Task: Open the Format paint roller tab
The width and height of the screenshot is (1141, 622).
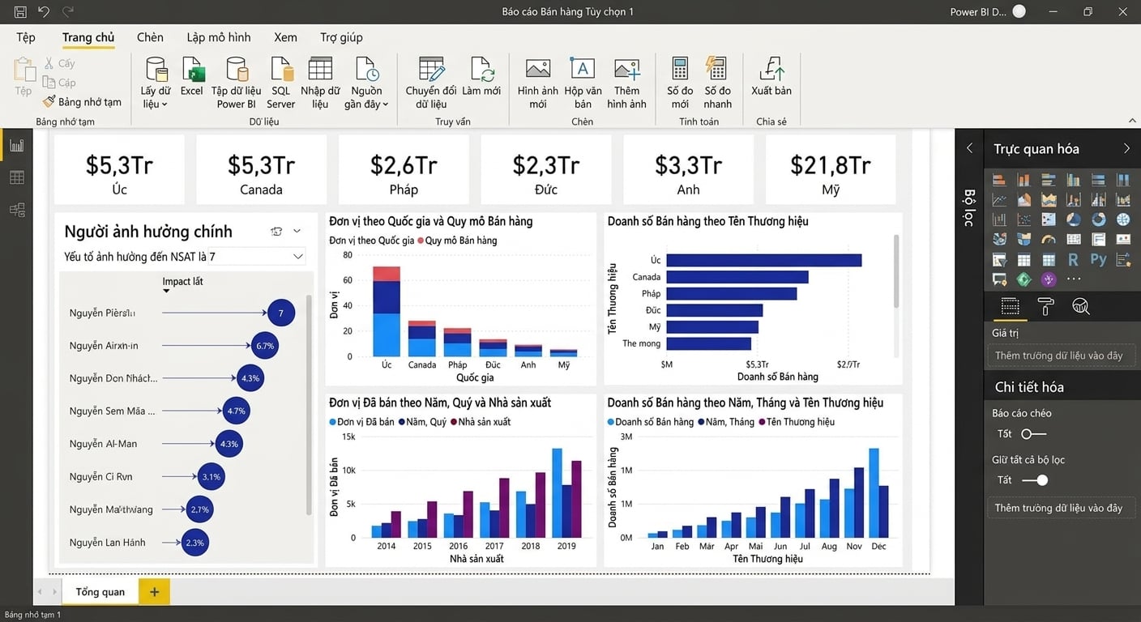Action: point(1045,306)
